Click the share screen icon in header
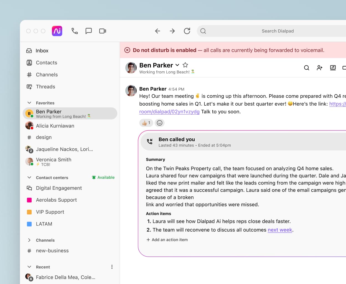Viewport: 346px width, 284px height. point(333,68)
